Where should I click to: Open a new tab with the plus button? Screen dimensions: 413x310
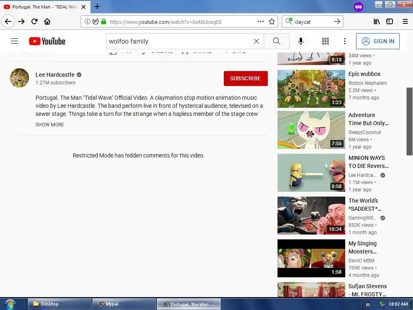tap(97, 6)
